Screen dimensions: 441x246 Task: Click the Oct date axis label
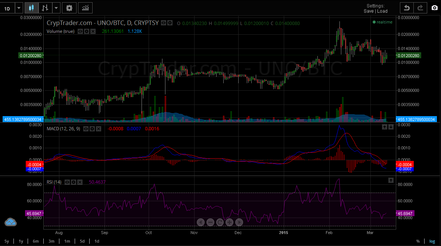pos(149,233)
